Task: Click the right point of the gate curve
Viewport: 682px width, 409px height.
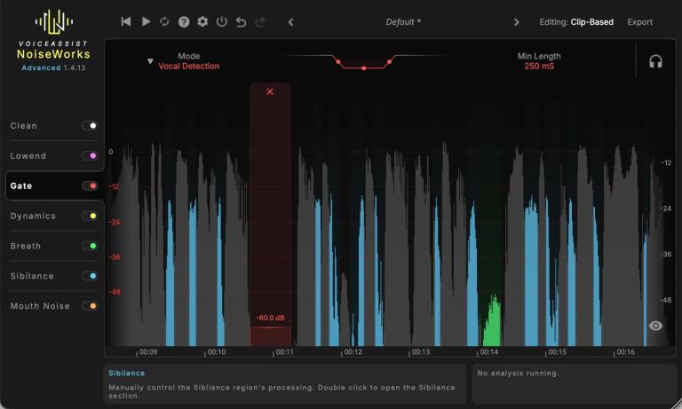Action: coord(389,62)
